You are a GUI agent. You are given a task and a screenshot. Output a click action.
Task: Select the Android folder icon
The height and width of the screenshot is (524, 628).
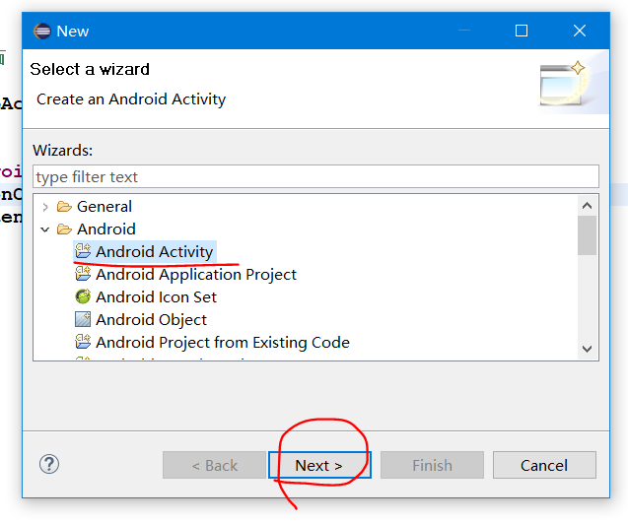(x=64, y=229)
